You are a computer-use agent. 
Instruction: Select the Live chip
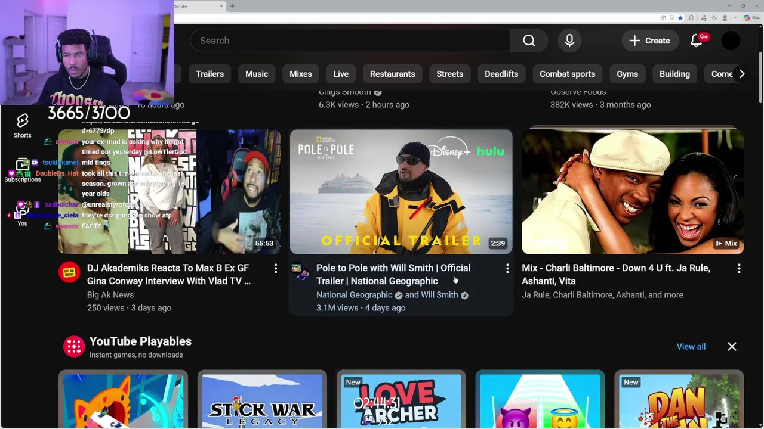tap(341, 74)
